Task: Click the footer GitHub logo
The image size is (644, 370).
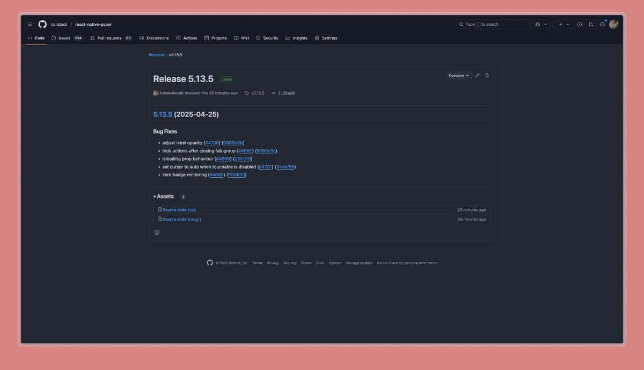Action: coord(210,263)
